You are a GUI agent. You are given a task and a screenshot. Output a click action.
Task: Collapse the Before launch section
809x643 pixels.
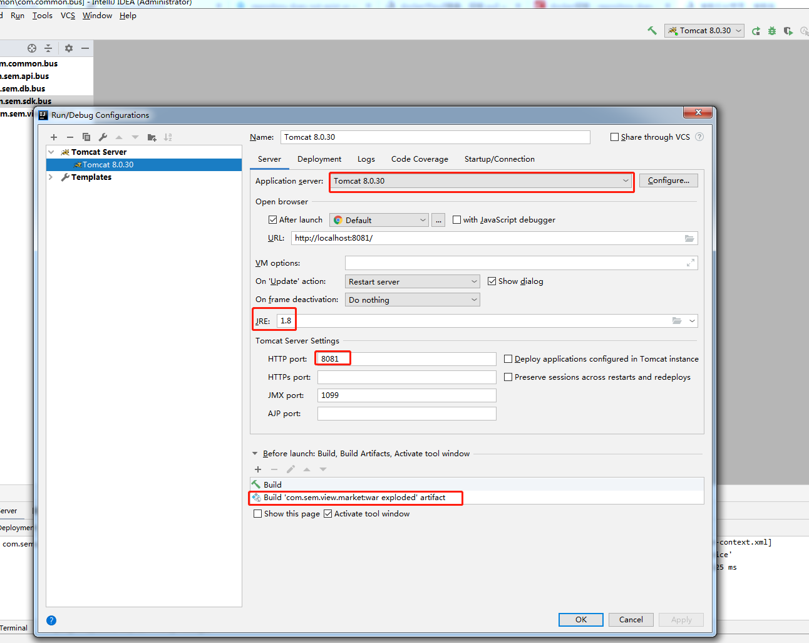click(255, 454)
